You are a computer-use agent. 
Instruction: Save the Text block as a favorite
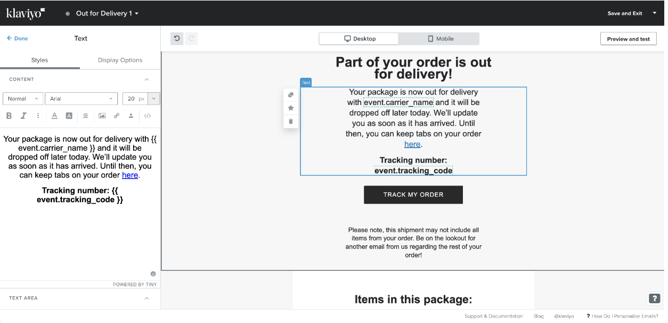[291, 108]
